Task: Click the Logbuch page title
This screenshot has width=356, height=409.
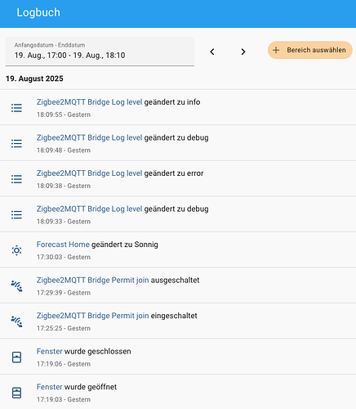Action: pos(38,12)
